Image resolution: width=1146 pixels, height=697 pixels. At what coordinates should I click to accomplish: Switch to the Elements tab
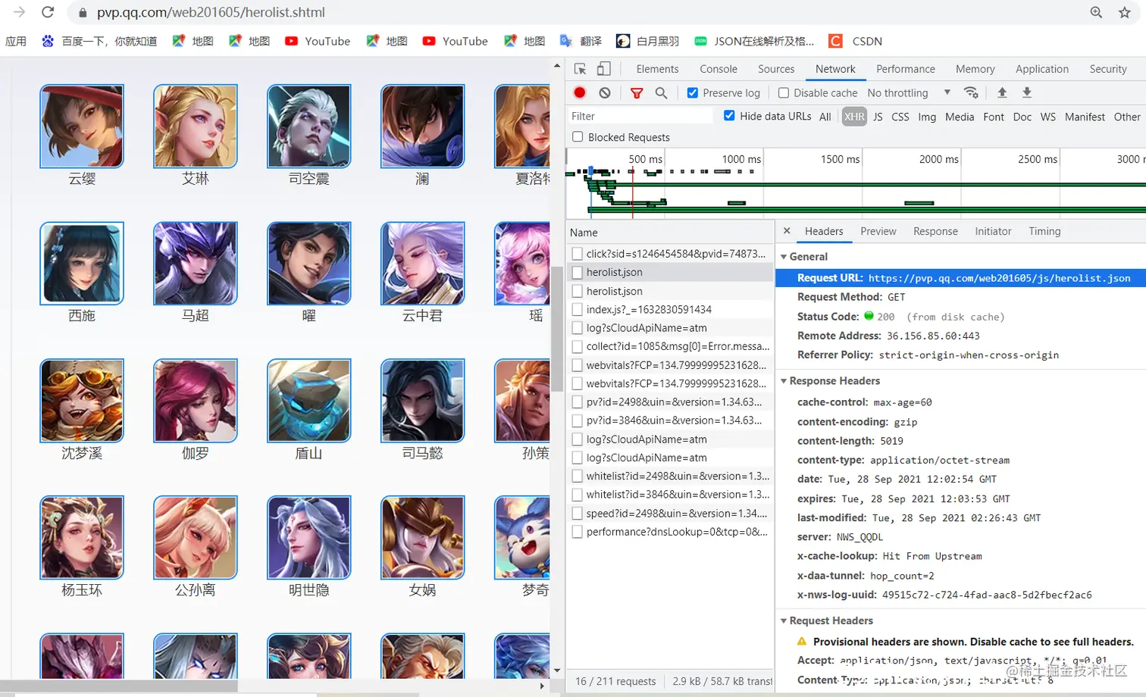pos(657,69)
